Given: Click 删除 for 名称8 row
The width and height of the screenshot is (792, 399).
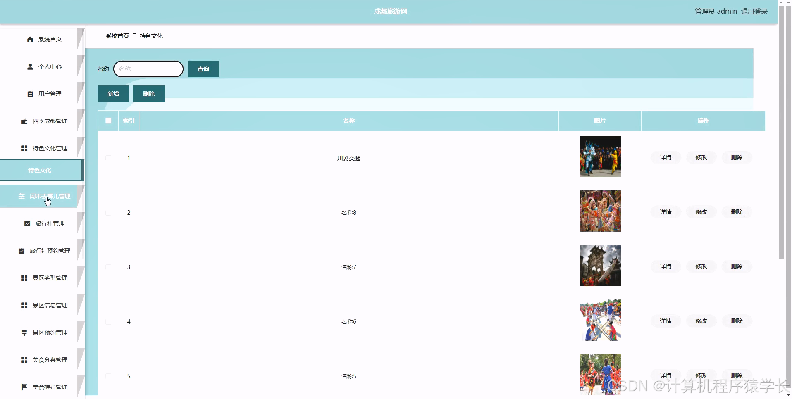Looking at the screenshot, I should (737, 212).
